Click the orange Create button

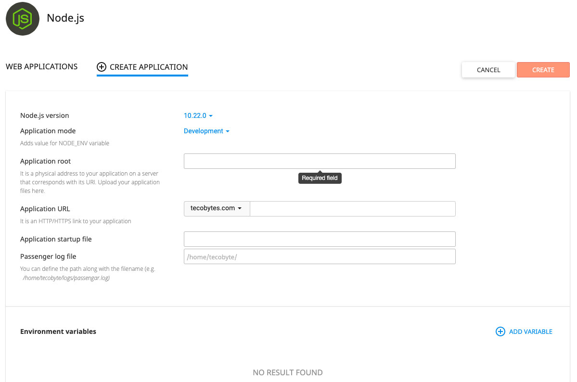(x=543, y=70)
